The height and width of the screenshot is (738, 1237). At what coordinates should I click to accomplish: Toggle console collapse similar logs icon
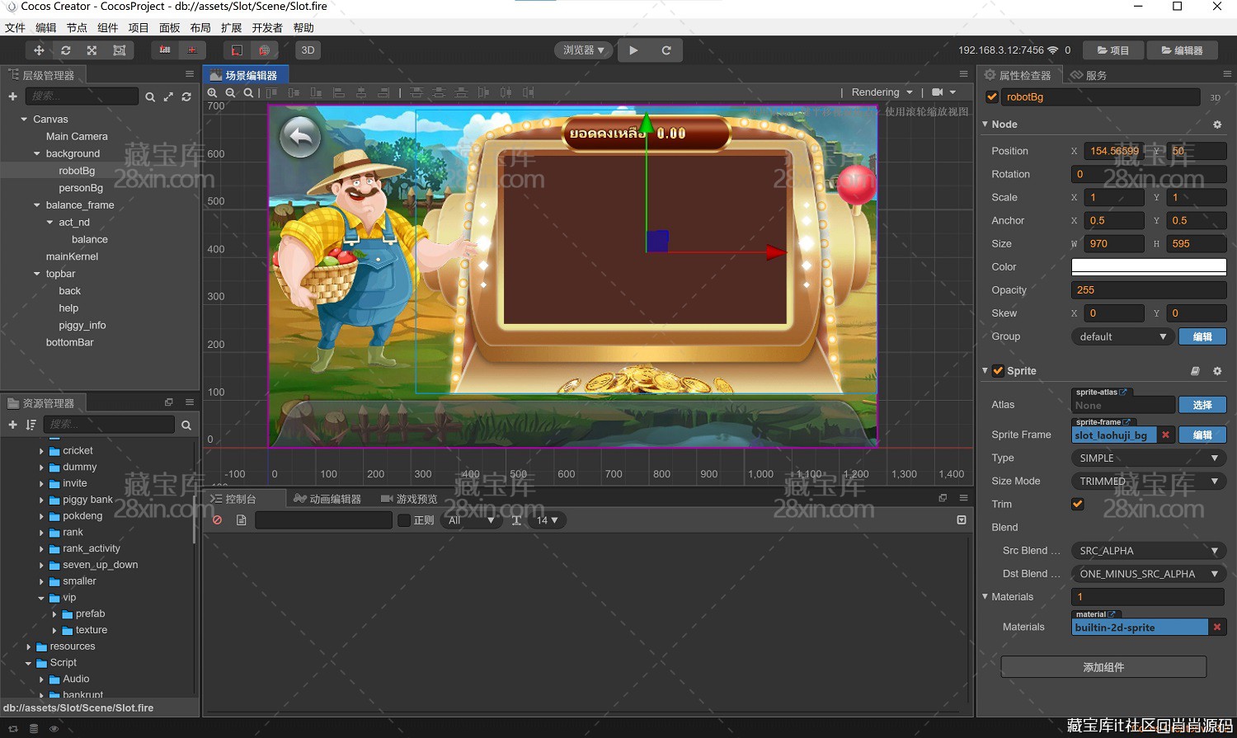[x=962, y=520]
